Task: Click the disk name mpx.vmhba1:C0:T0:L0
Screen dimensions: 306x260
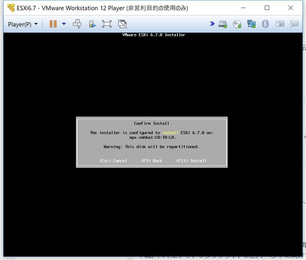Action: [152, 137]
